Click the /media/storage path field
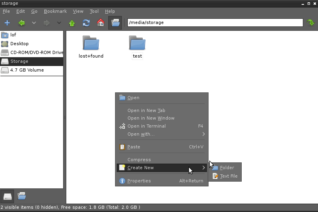The height and width of the screenshot is (212, 318). (x=215, y=22)
